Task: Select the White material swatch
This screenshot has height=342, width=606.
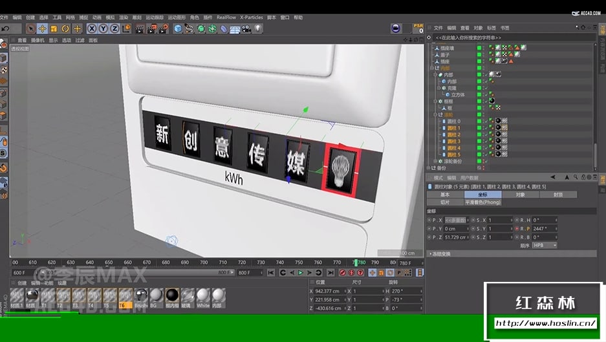Action: tap(203, 296)
